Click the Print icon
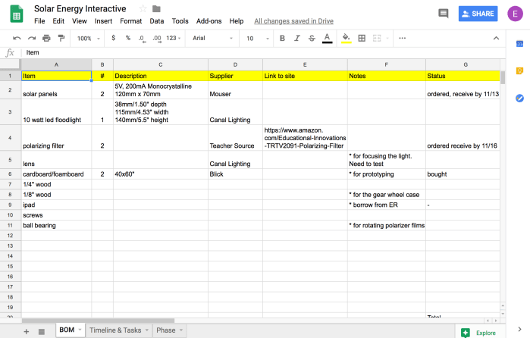 (x=46, y=38)
